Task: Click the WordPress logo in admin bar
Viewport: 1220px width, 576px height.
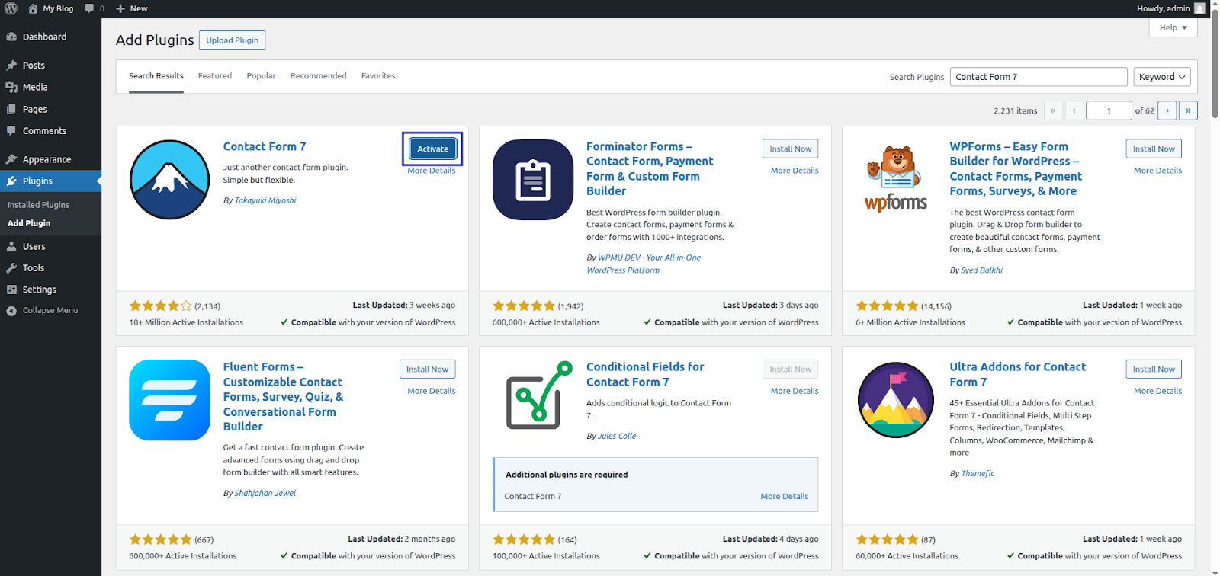Action: pos(11,8)
